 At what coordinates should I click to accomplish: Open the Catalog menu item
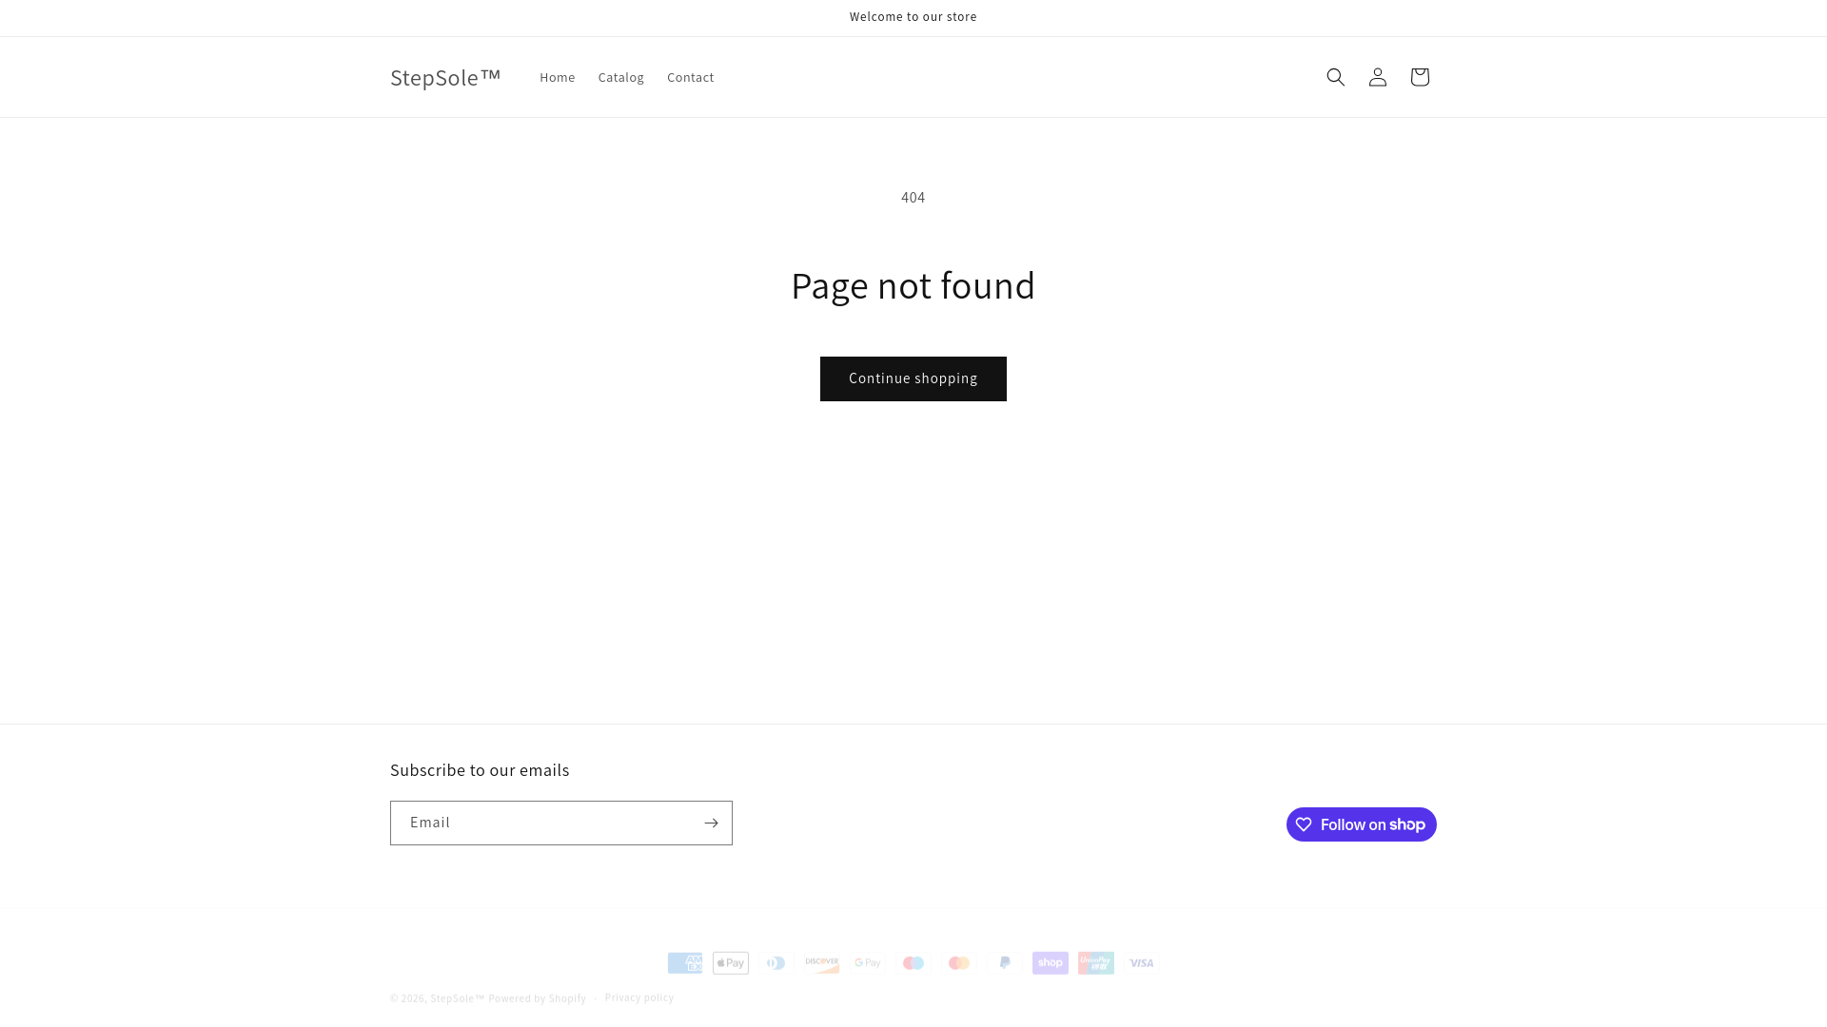click(620, 77)
